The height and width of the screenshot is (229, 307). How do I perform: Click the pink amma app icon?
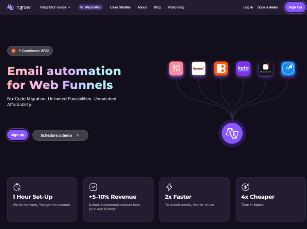[176, 68]
